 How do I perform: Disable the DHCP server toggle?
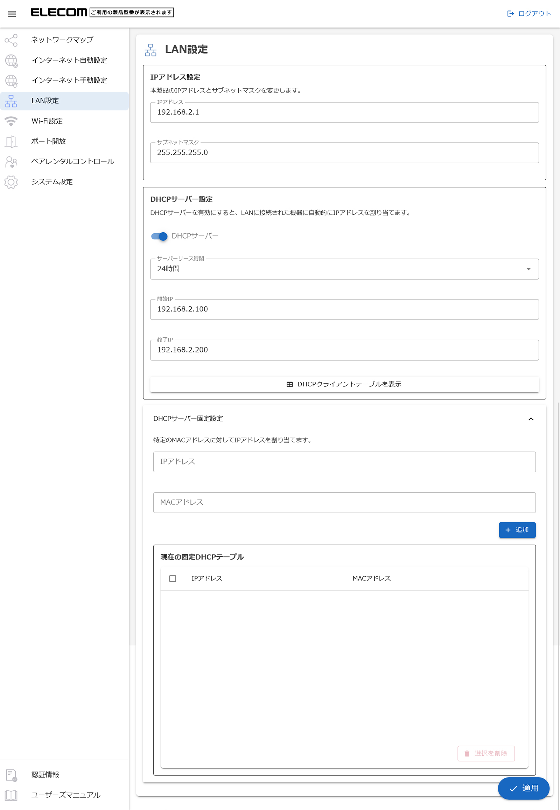pos(159,236)
